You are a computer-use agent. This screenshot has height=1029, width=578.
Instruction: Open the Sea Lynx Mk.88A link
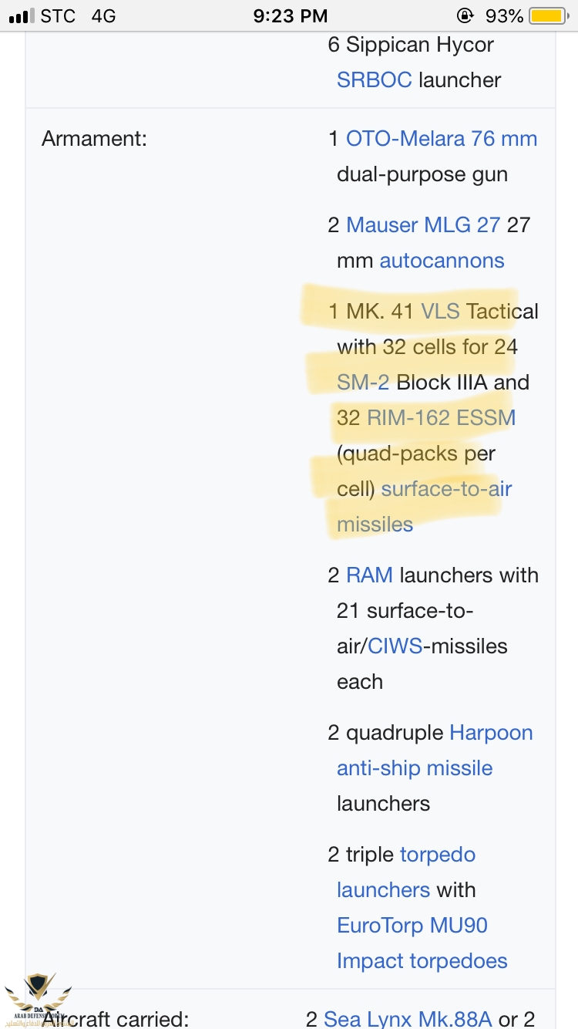click(x=407, y=1019)
